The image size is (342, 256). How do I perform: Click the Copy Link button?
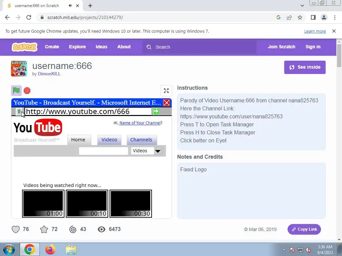point(304,229)
